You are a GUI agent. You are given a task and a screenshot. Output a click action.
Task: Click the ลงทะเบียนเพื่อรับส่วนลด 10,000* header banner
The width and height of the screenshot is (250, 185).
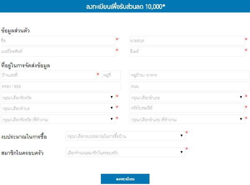[x=125, y=7]
